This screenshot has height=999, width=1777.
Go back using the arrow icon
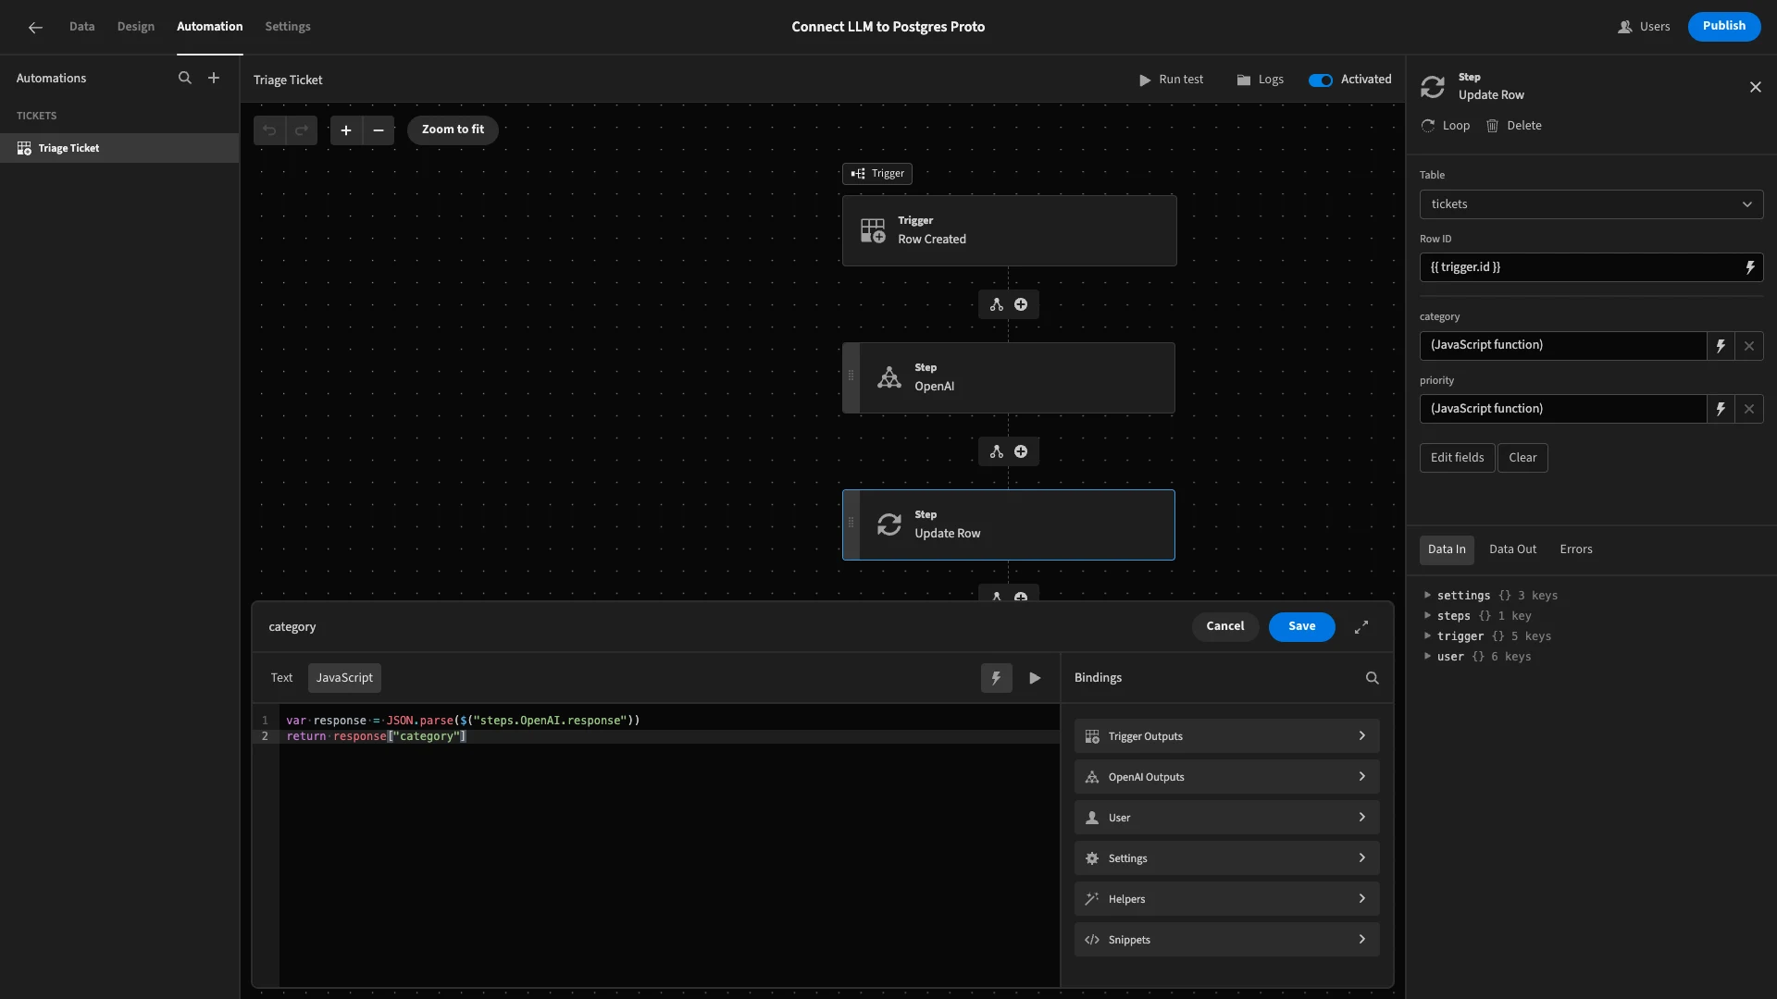tap(35, 27)
